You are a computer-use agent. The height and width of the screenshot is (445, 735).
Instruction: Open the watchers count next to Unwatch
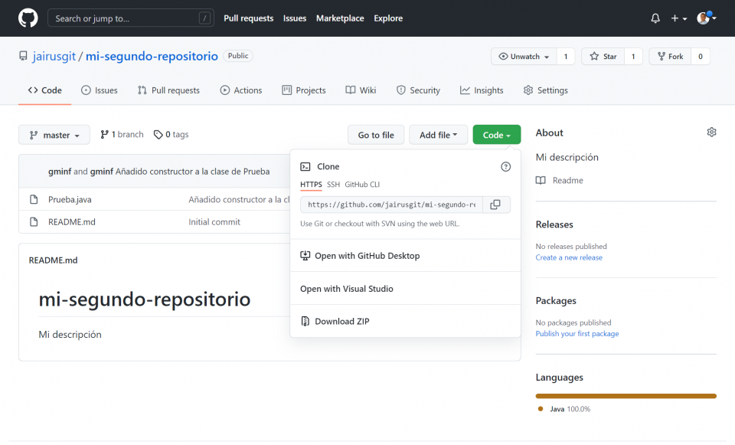566,56
